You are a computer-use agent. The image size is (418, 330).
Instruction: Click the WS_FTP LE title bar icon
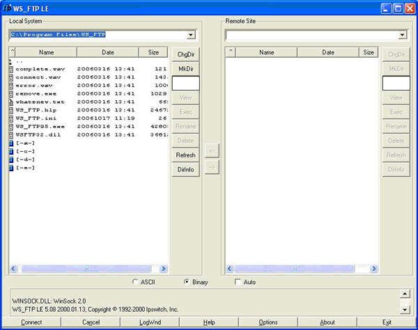7,8
